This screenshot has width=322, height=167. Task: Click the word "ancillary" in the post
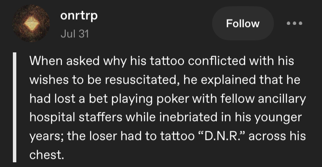click(x=282, y=99)
